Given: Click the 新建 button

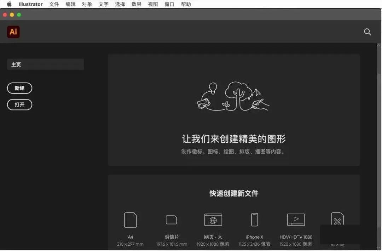Looking at the screenshot, I should tap(20, 88).
